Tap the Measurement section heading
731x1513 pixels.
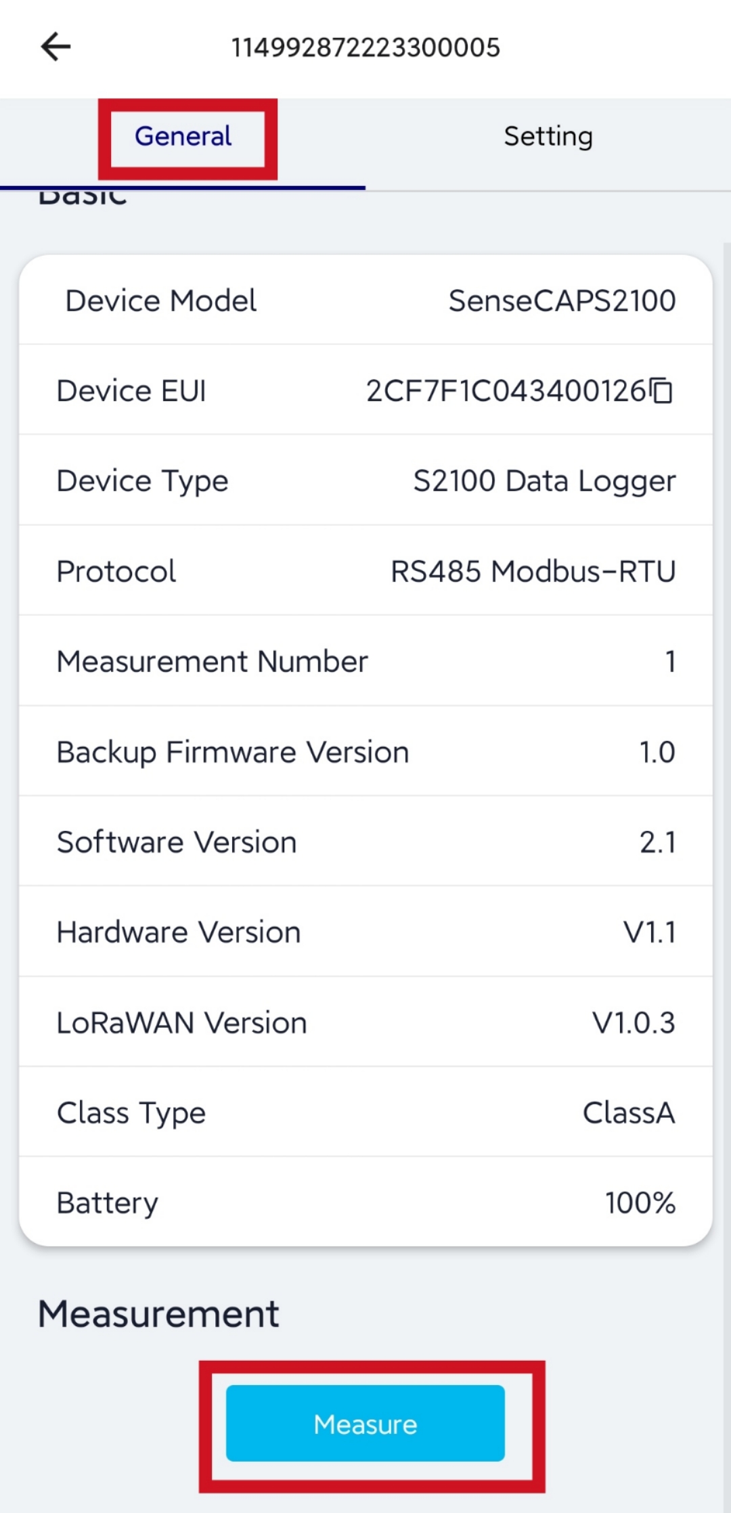pos(158,1314)
